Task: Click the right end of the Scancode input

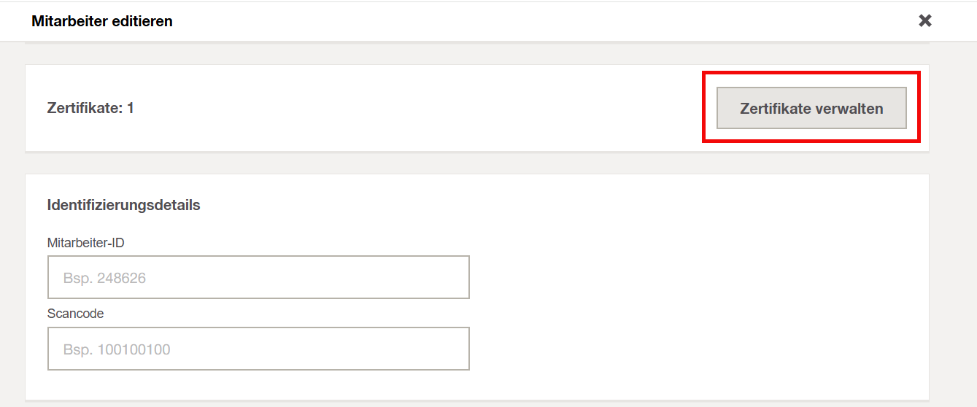Action: [452, 349]
